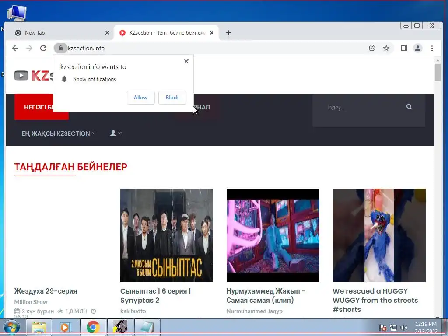This screenshot has height=336, width=448.
Task: Close the New Tab tab
Action: [x=107, y=33]
